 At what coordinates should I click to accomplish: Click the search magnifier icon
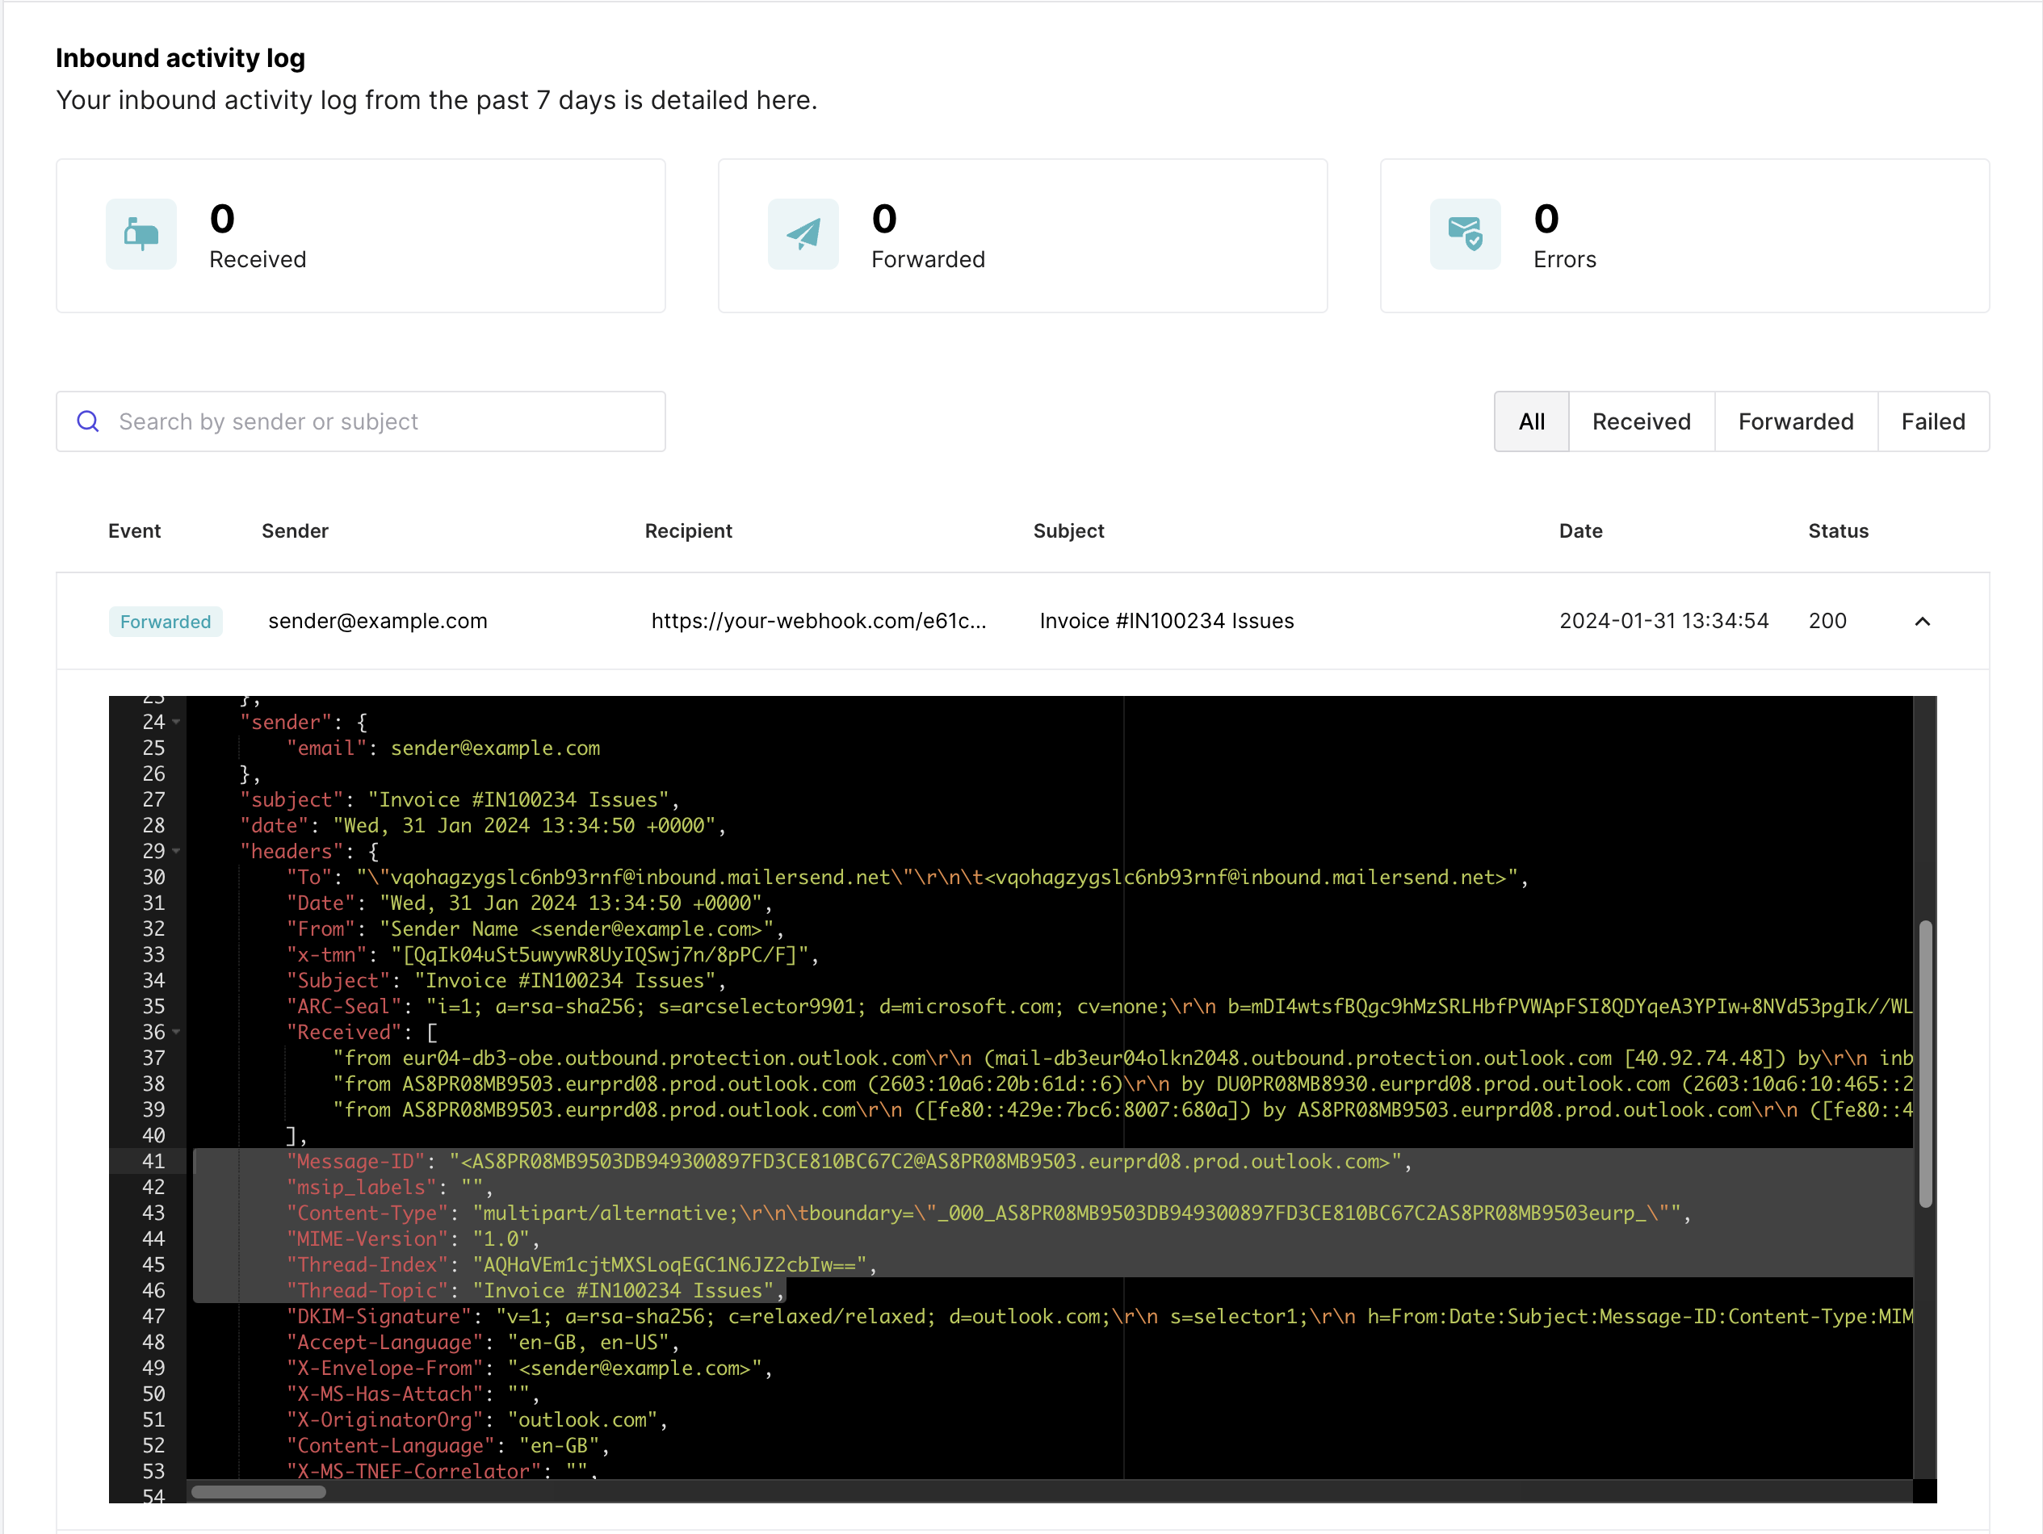tap(88, 422)
